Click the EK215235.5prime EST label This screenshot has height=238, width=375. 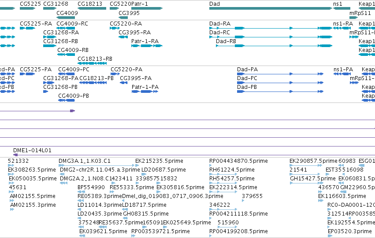[x=159, y=161]
